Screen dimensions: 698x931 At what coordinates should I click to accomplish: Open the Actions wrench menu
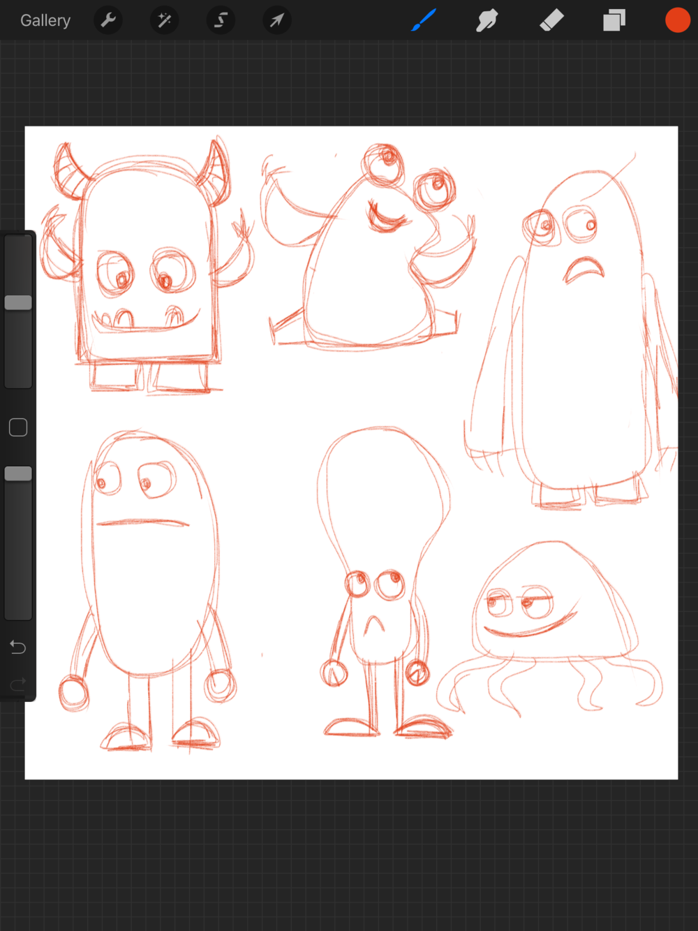108,21
